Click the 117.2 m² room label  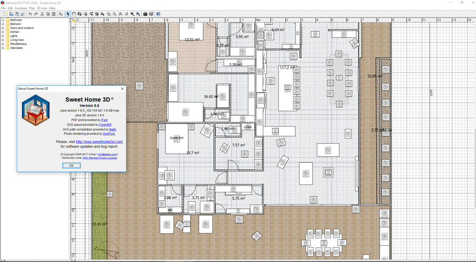coord(287,67)
